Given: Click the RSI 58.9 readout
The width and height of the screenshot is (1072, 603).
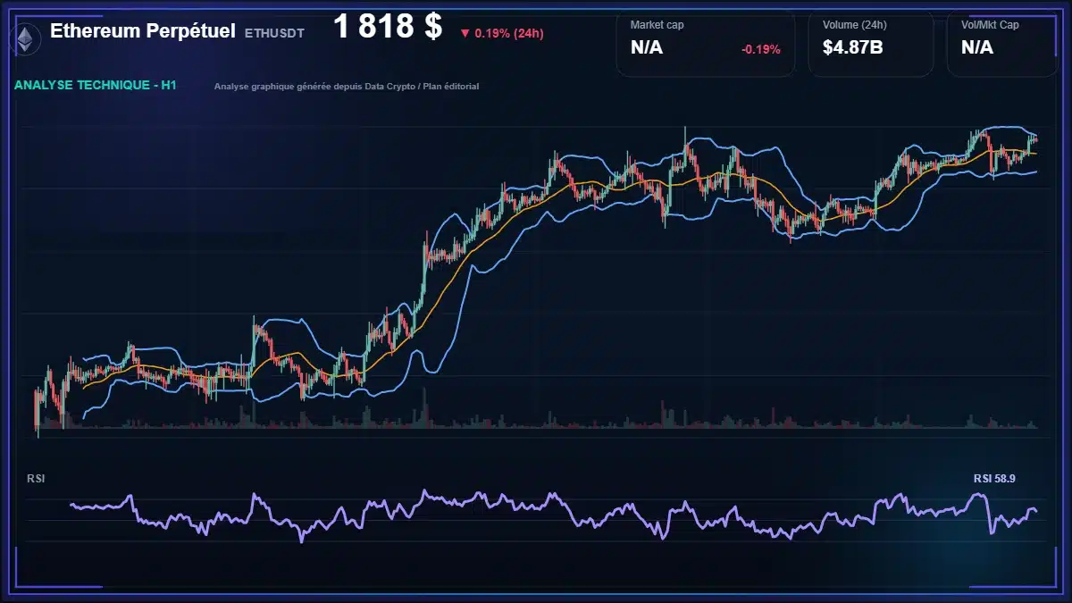Looking at the screenshot, I should 994,479.
